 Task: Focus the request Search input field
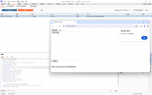62,91
